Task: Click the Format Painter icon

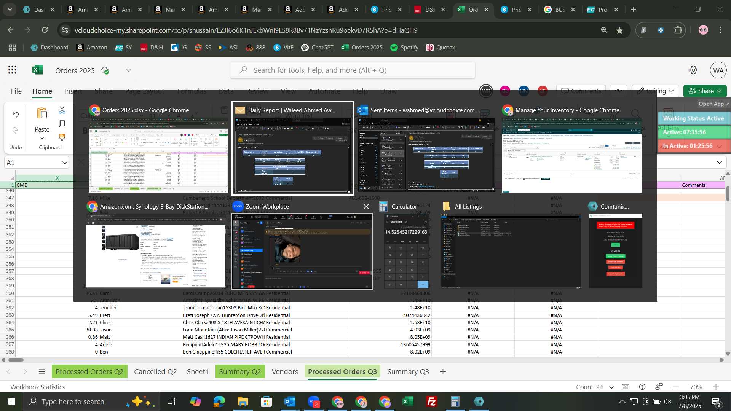Action: pyautogui.click(x=62, y=137)
